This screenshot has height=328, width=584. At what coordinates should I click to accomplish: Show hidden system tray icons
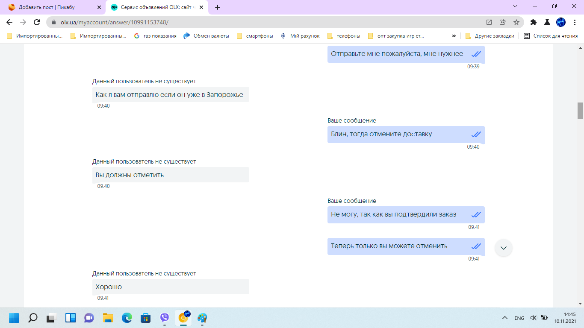click(505, 318)
